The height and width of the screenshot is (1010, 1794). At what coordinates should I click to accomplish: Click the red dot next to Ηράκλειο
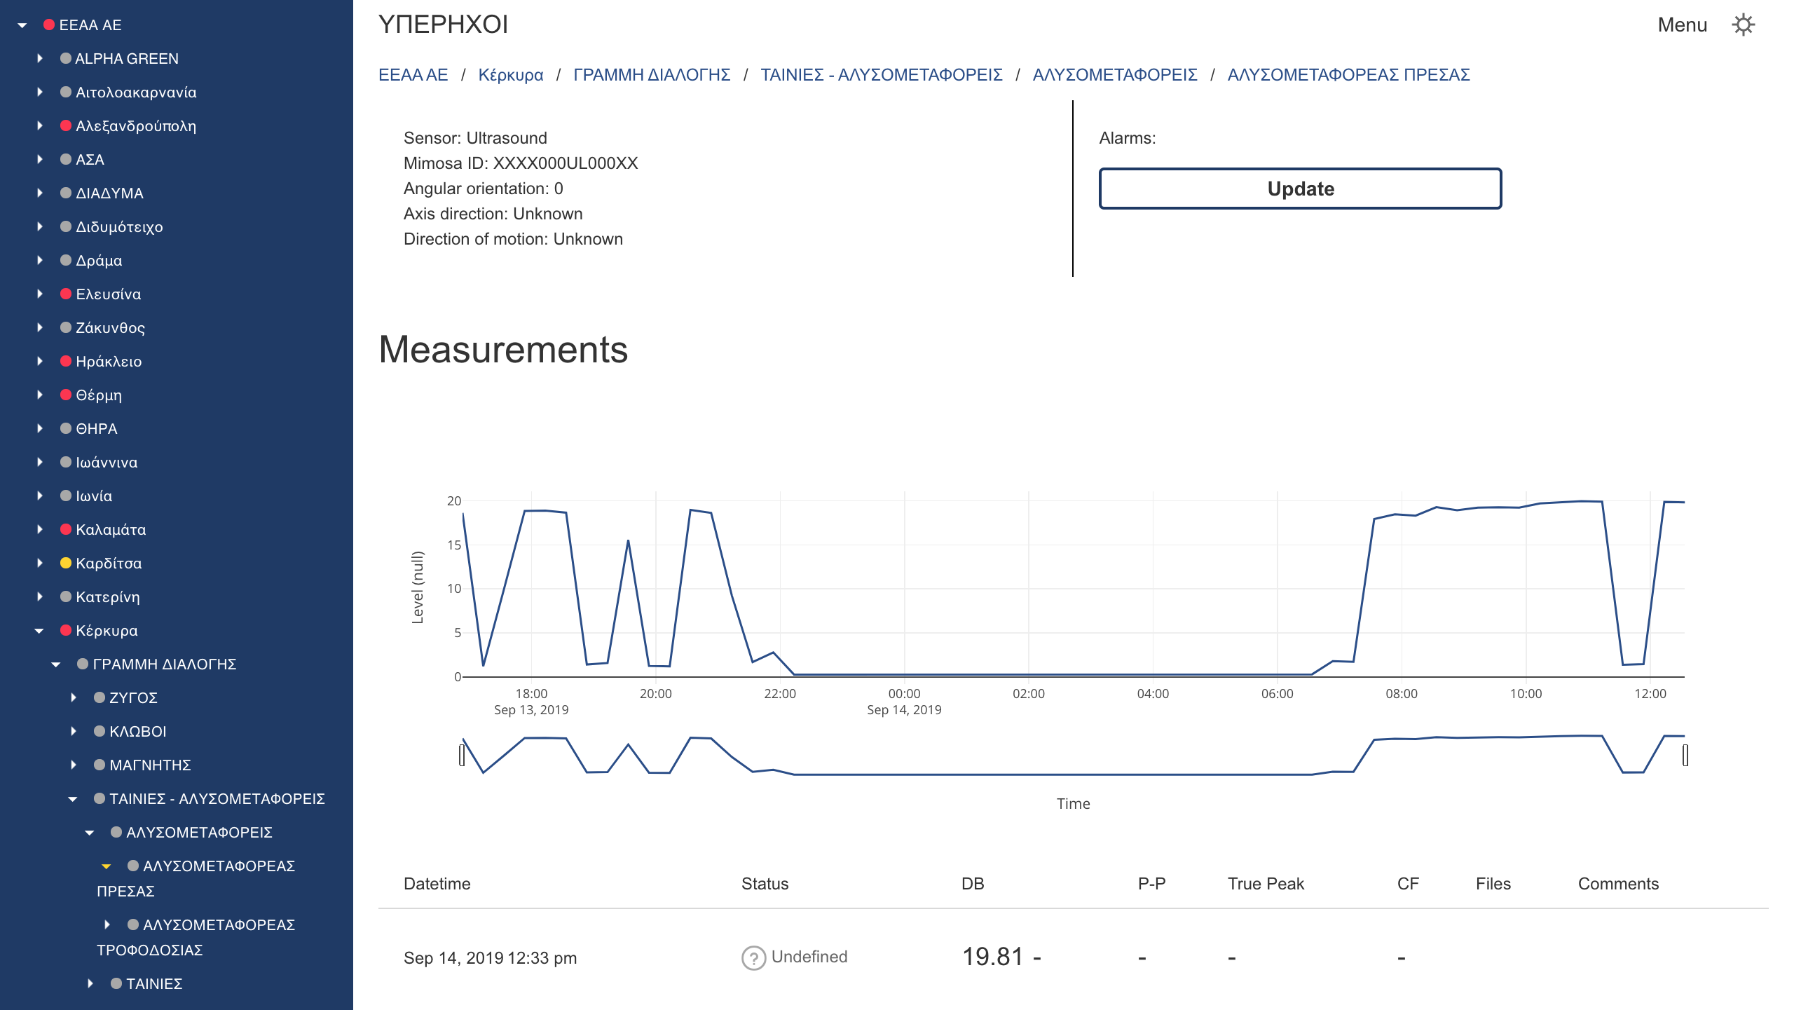tap(64, 361)
